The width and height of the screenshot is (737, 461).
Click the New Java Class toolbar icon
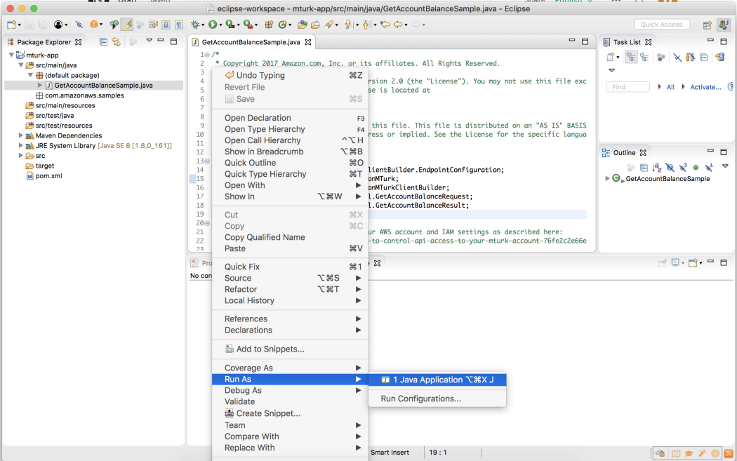click(282, 25)
